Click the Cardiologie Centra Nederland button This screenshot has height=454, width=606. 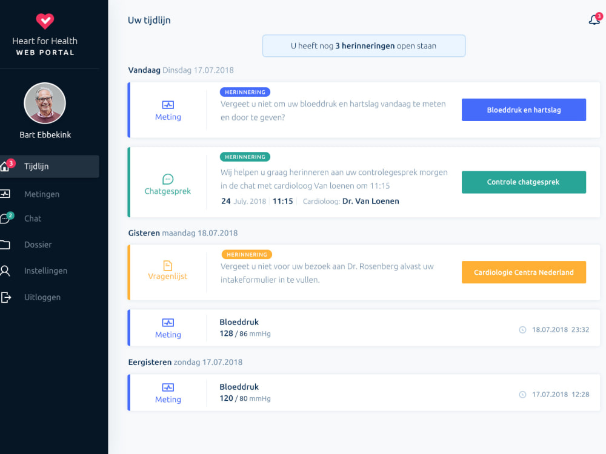[524, 272]
